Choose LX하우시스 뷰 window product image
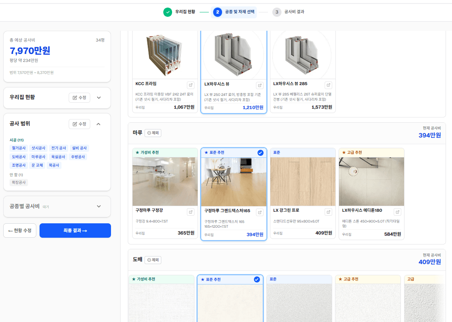This screenshot has height=322, width=452. 234,55
